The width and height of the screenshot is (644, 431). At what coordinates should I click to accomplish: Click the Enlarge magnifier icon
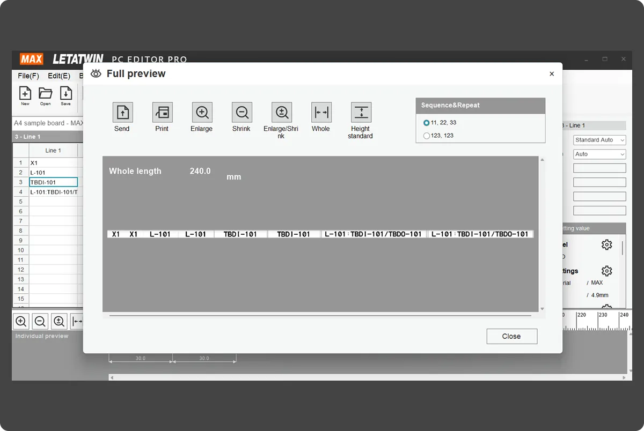tap(202, 113)
